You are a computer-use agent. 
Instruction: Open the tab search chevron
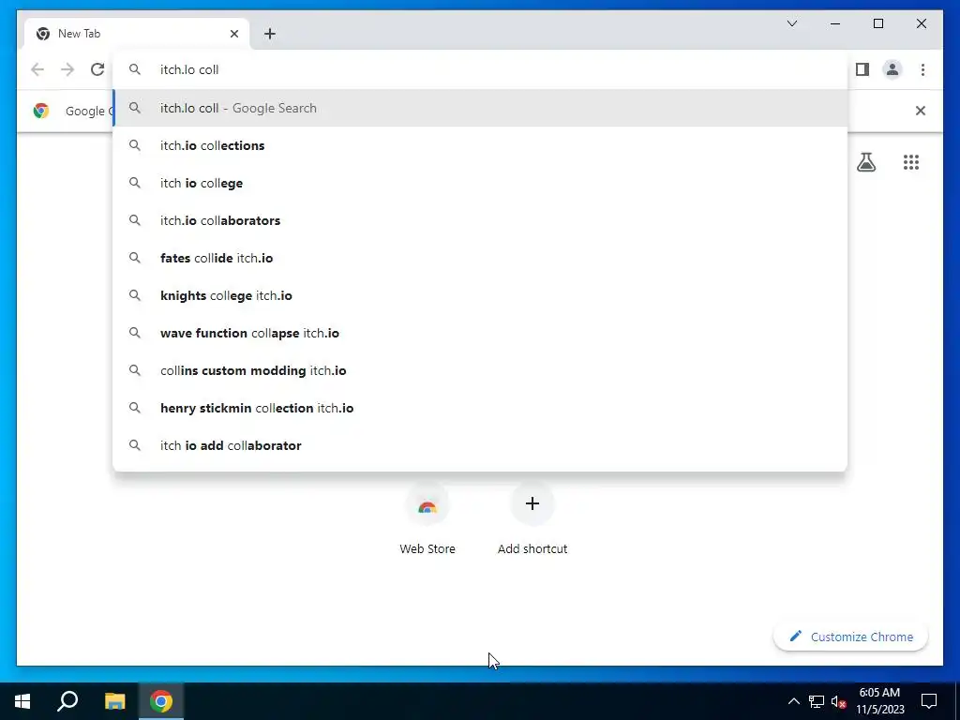[x=791, y=23]
